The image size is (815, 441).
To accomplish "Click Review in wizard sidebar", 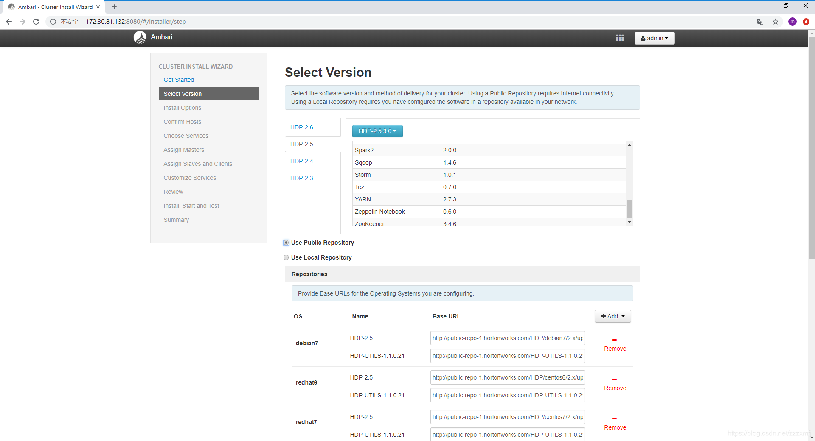I will point(173,192).
